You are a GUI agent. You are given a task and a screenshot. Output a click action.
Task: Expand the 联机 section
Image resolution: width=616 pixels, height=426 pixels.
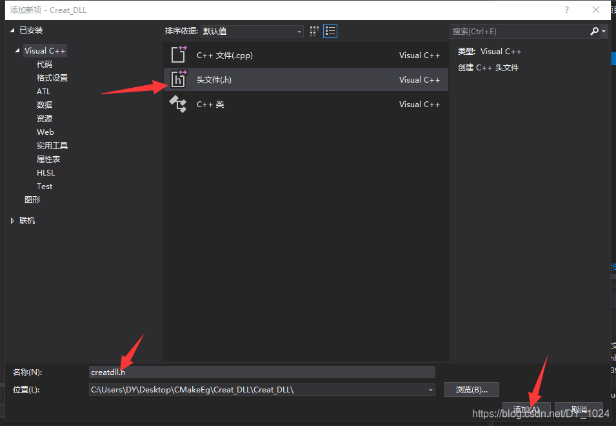tap(12, 221)
